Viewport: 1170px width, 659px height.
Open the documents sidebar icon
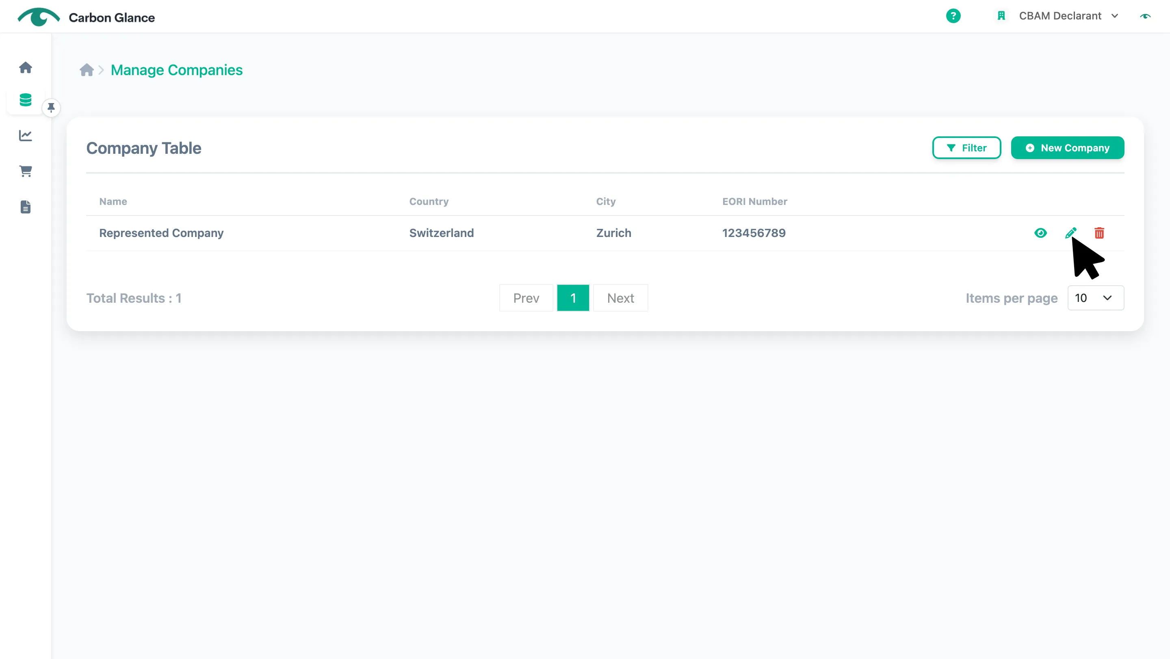26,207
